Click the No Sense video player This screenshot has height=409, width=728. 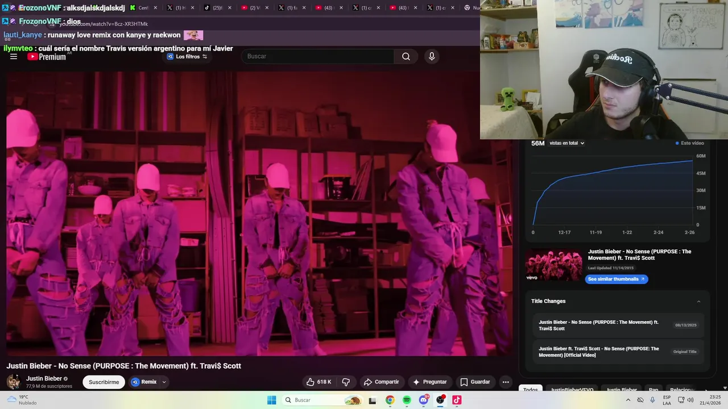click(x=259, y=214)
